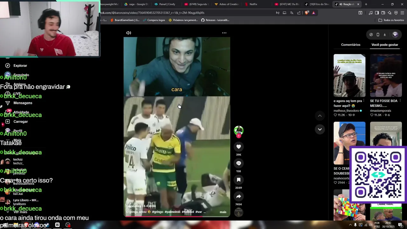
Task: Open the rimastemporais suggested video thumbnail
Action: [x=386, y=75]
